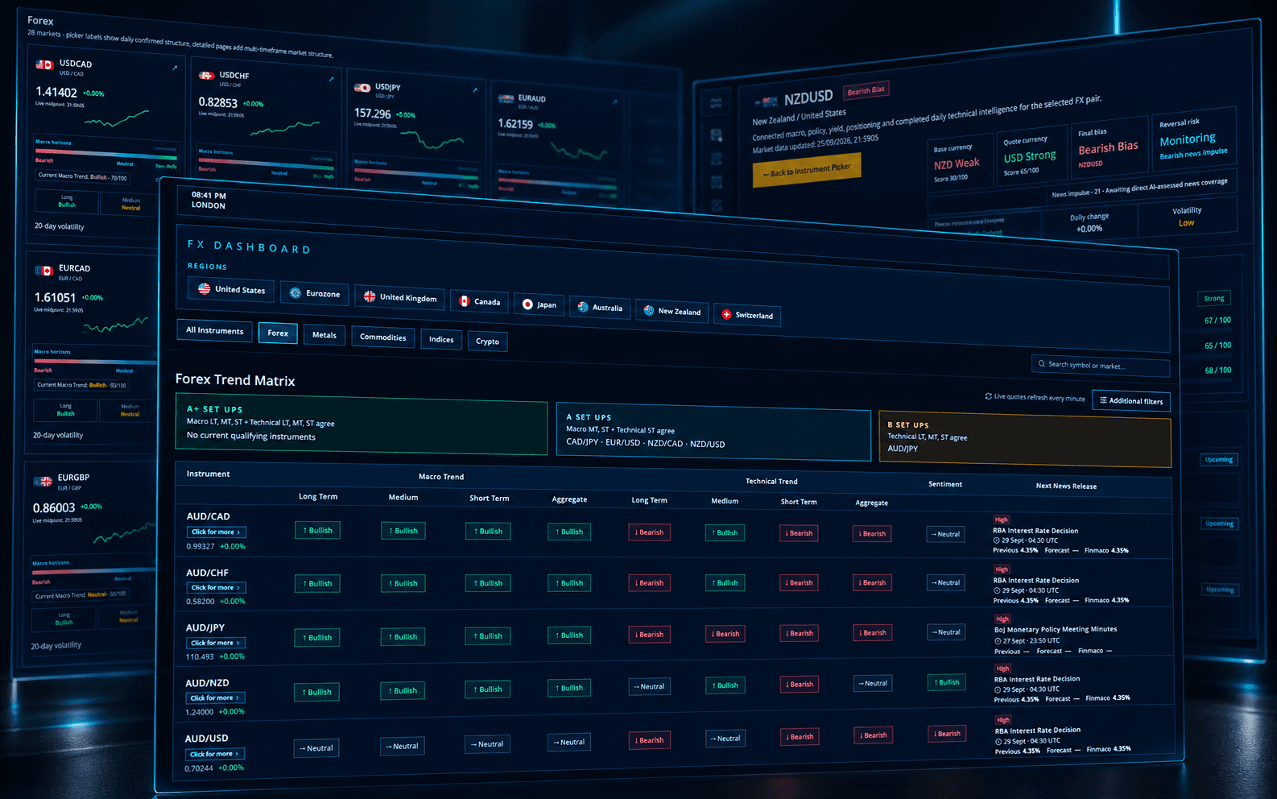Image resolution: width=1277 pixels, height=799 pixels.
Task: Select the Japan region button
Action: coord(539,304)
